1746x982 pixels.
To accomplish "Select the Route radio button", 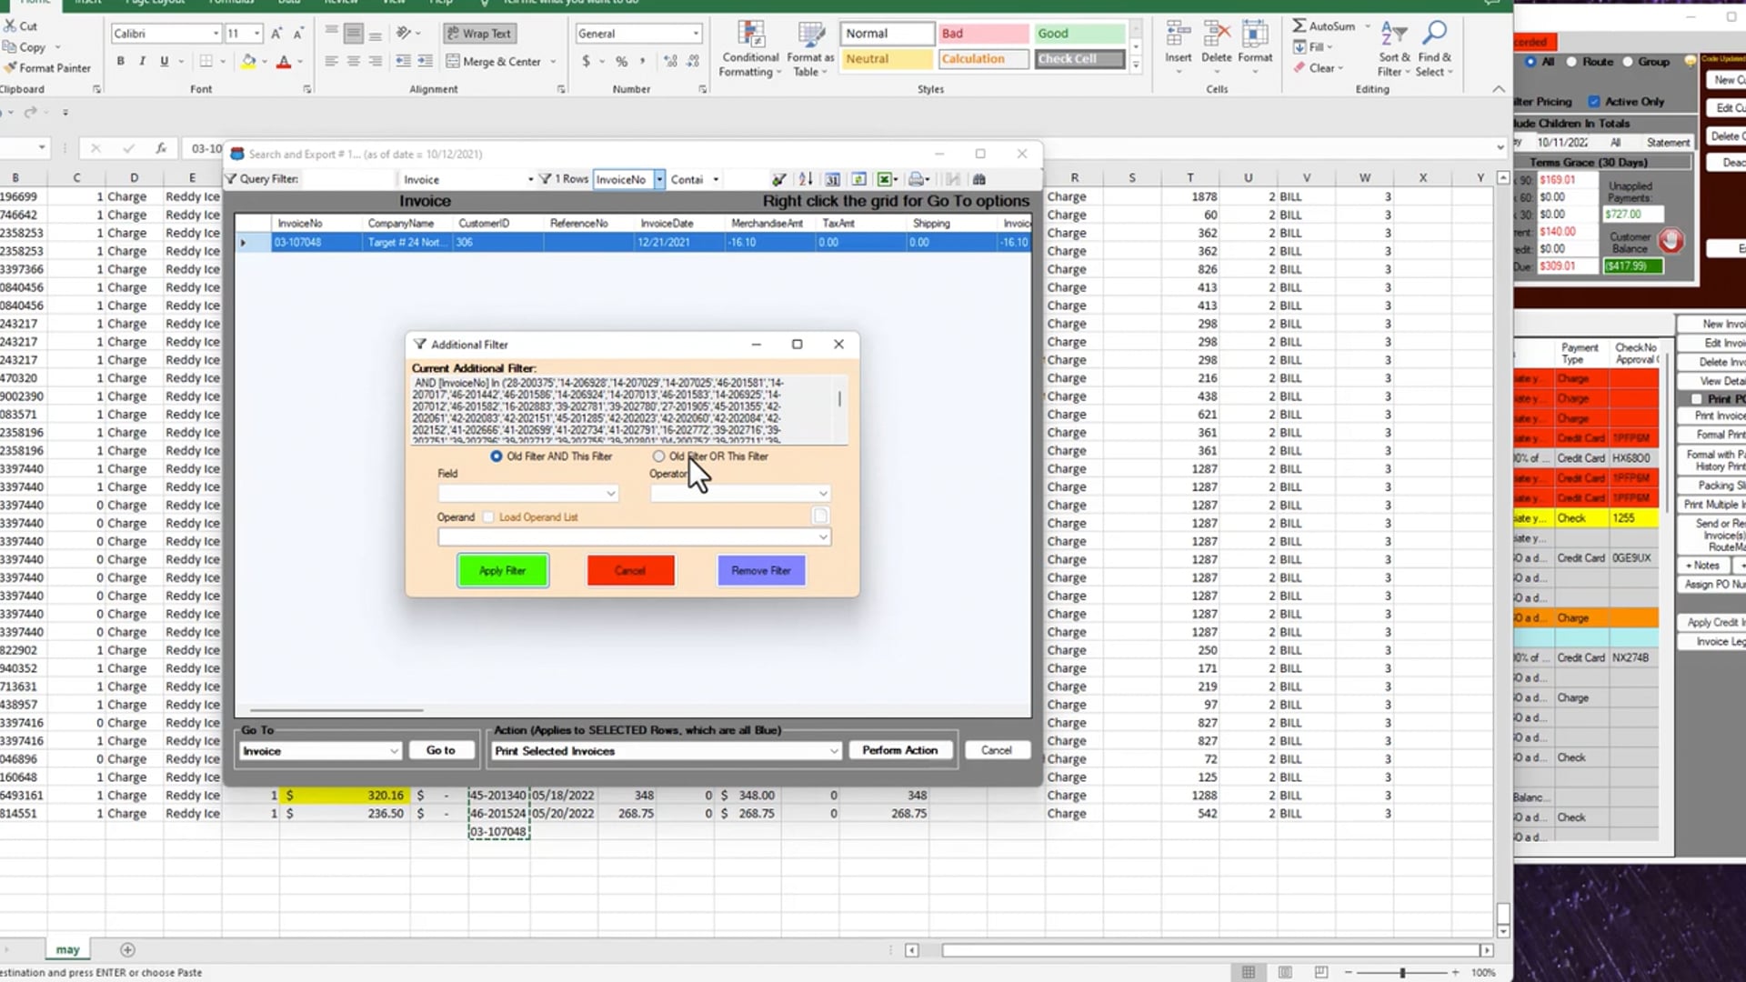I will click(x=1570, y=62).
